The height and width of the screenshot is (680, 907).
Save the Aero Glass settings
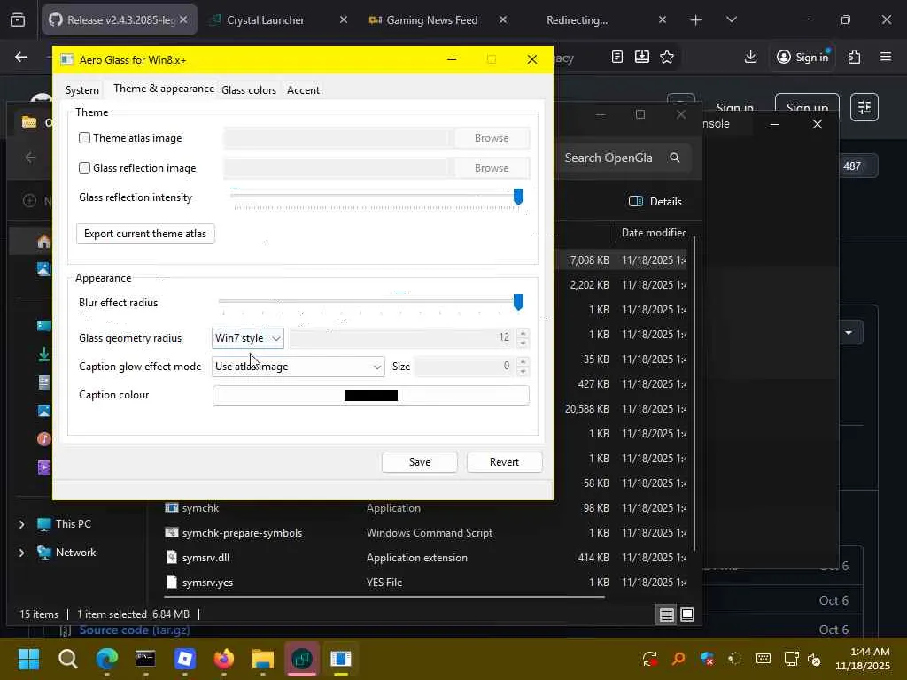point(419,462)
